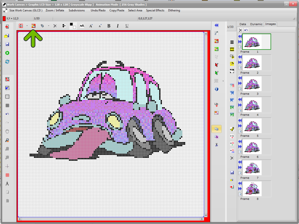Open the dropdown beside the rotate tool
Viewport: 299px width, 224px height.
pyautogui.click(x=48, y=26)
